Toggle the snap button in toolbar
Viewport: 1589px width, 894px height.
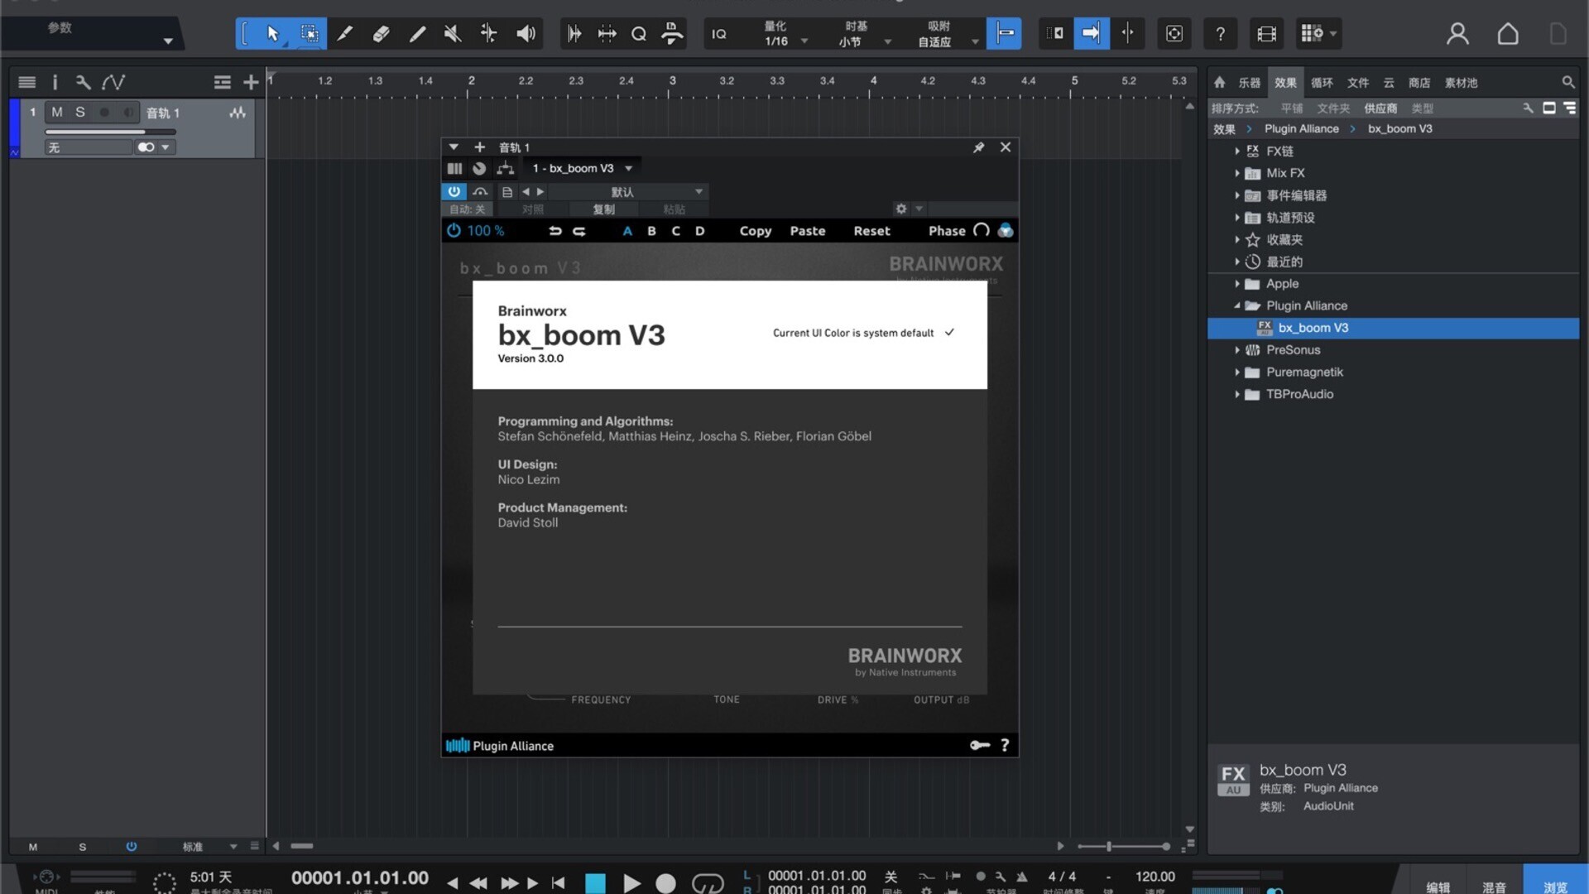pyautogui.click(x=1004, y=34)
